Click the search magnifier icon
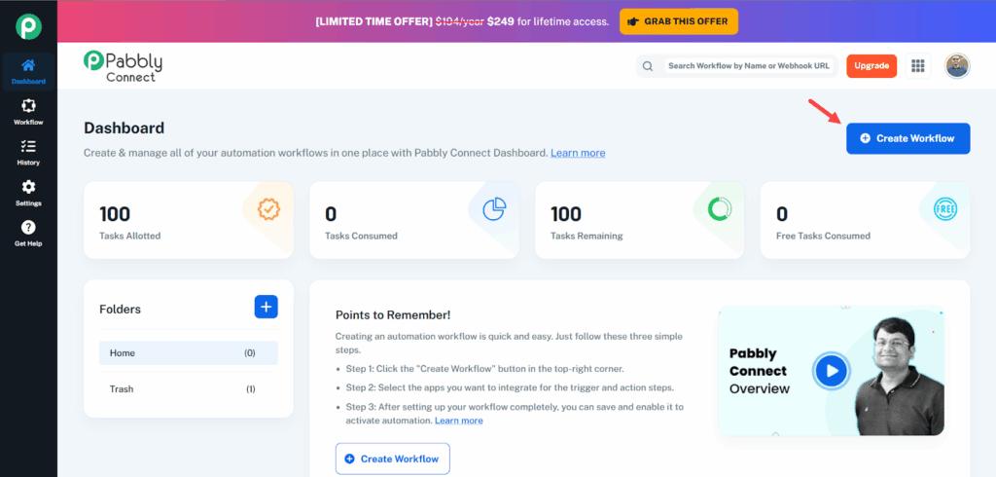 (647, 66)
